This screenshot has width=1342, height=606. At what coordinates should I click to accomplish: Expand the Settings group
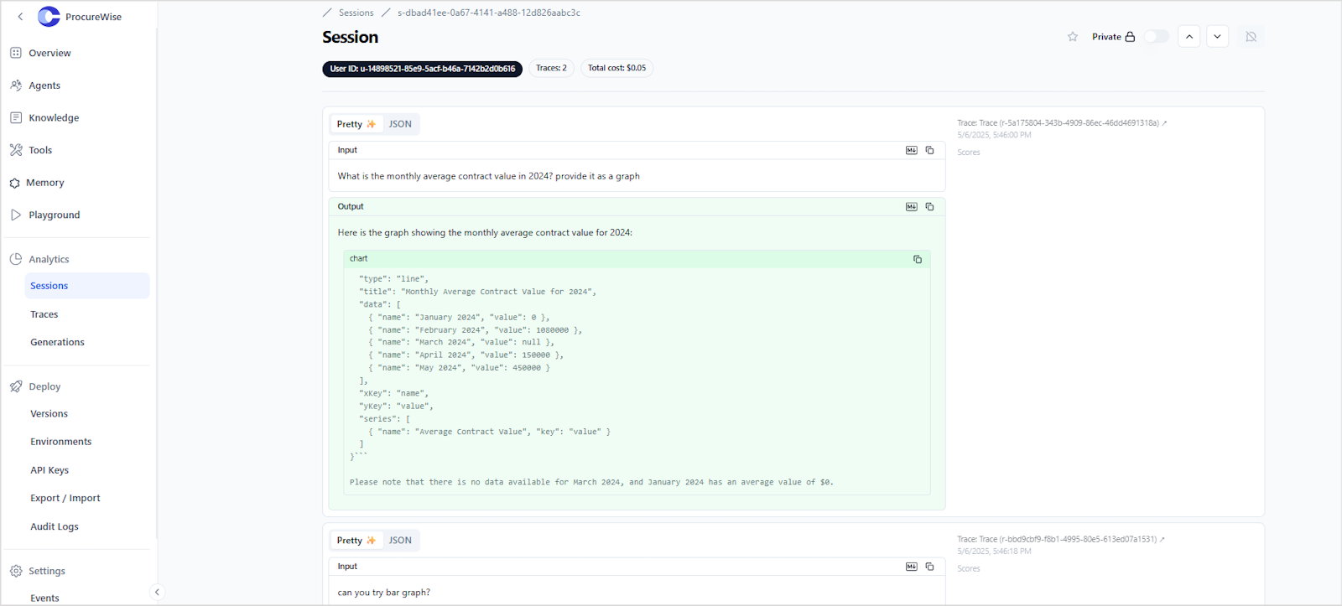pos(47,572)
